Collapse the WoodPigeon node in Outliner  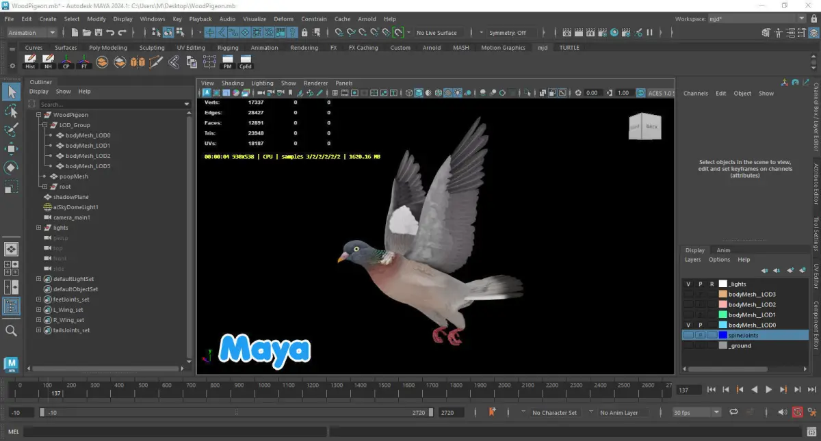pyautogui.click(x=38, y=115)
